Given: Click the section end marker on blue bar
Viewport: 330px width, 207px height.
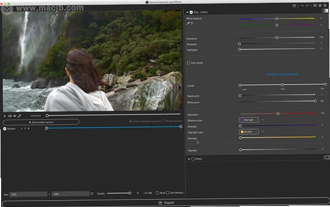Looking at the screenshot, I should tap(181, 127).
